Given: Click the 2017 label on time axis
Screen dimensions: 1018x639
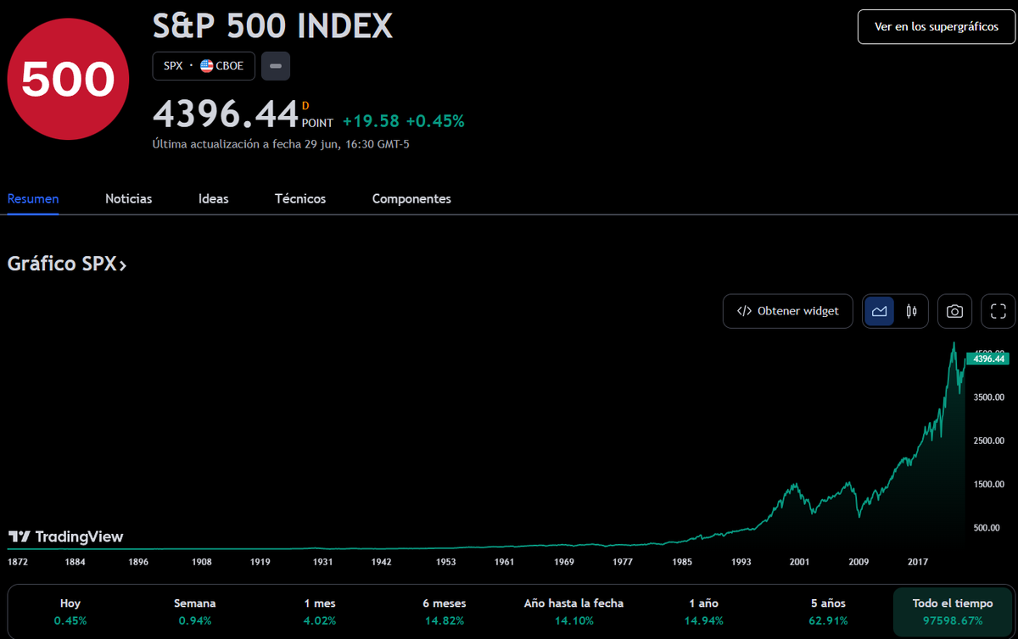Looking at the screenshot, I should click(920, 562).
